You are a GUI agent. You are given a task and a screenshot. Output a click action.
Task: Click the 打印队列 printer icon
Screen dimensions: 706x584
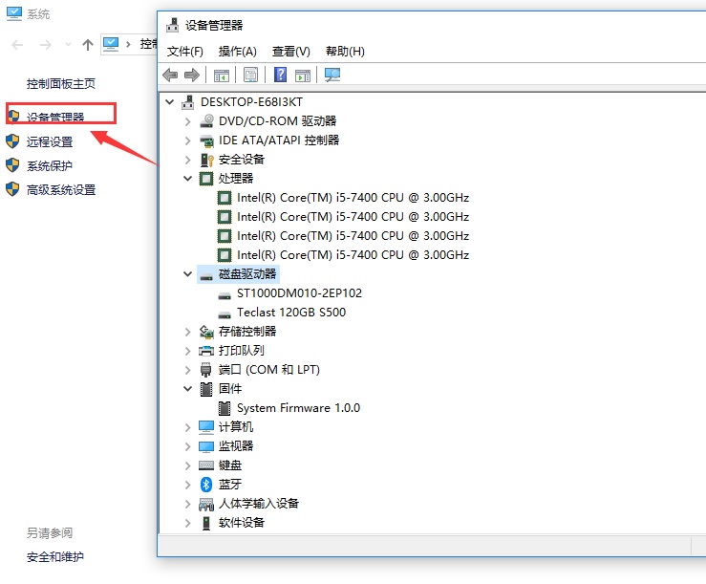point(206,351)
